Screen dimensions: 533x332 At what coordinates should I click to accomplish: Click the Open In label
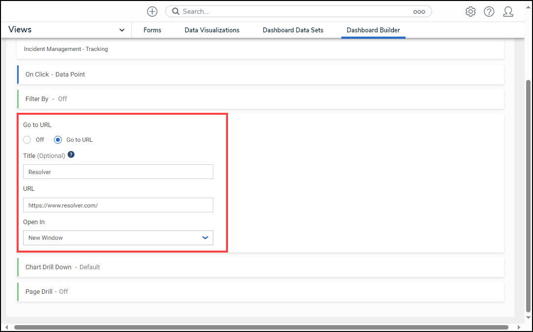tap(34, 222)
